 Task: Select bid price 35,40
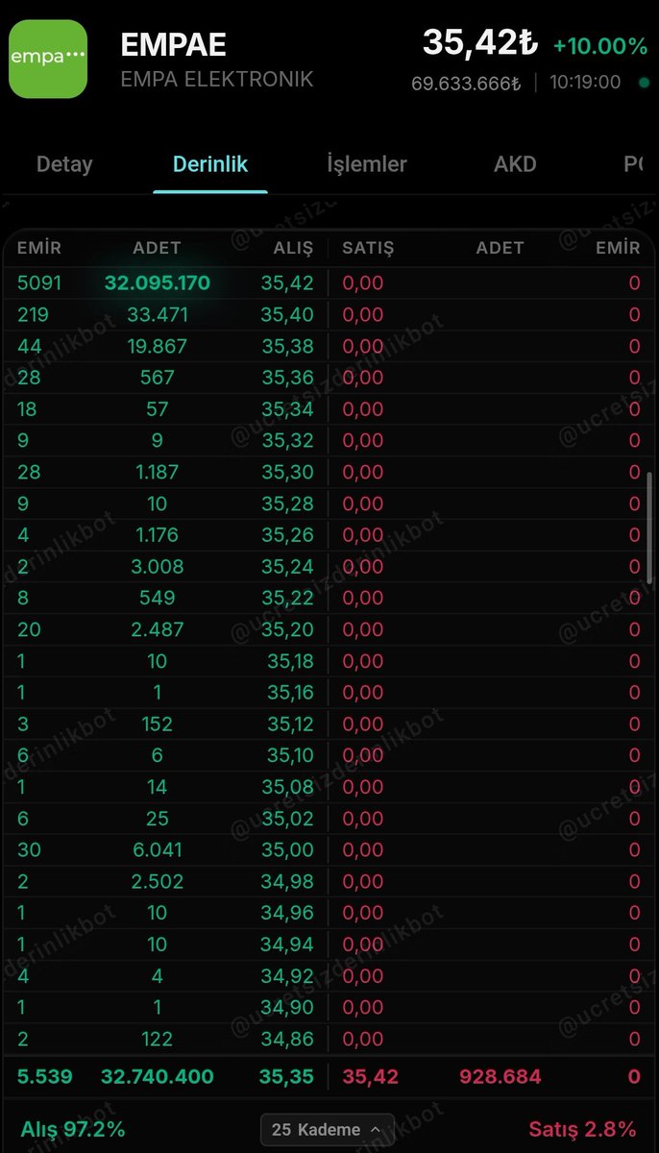tap(287, 314)
